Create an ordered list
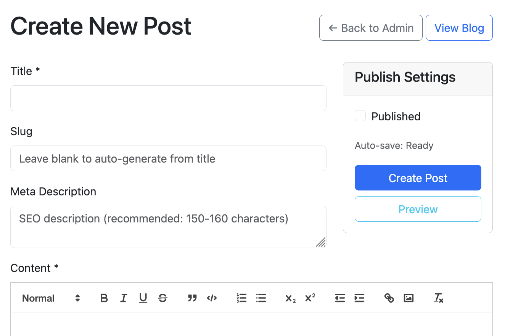The width and height of the screenshot is (505, 336). tap(241, 298)
